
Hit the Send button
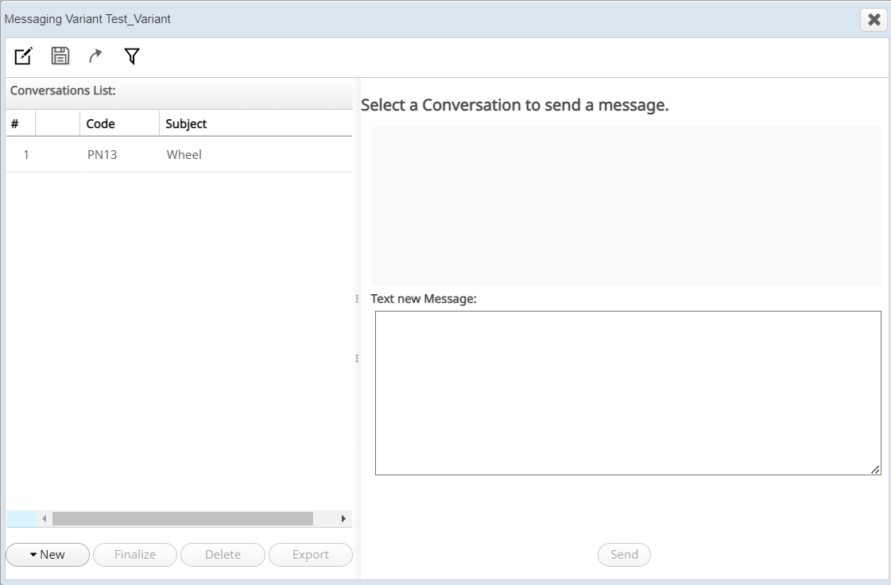(624, 555)
